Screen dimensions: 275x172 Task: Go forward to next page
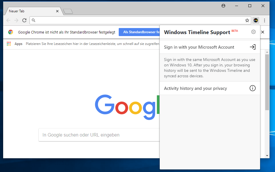click(x=16, y=20)
